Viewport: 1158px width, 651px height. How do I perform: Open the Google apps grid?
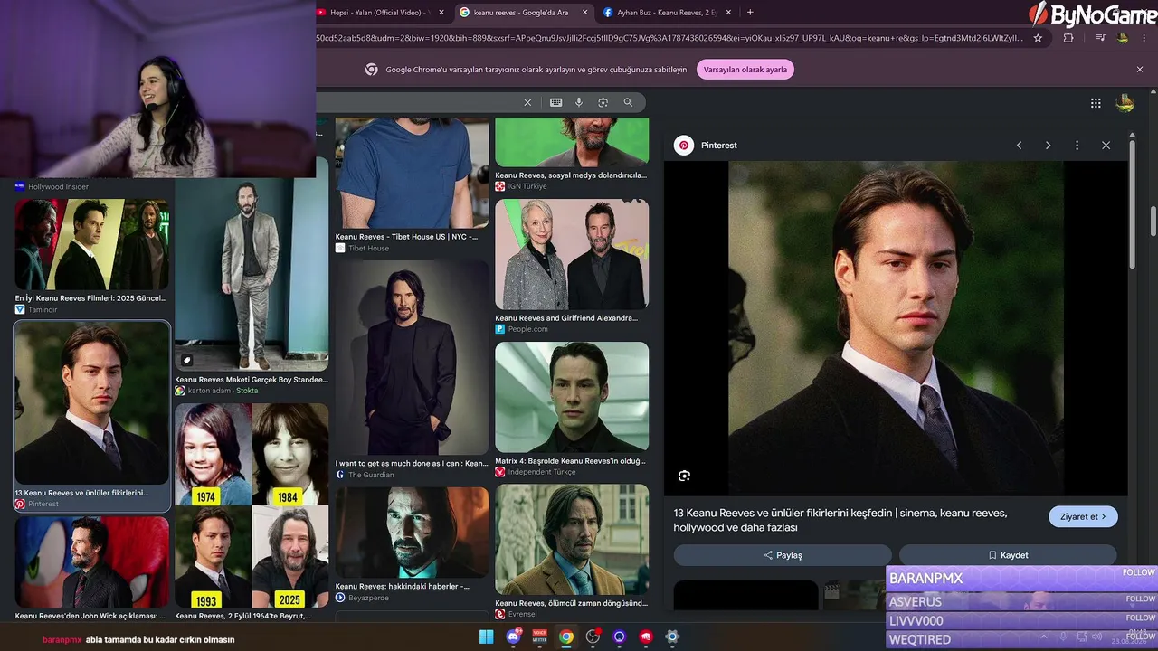pyautogui.click(x=1096, y=103)
